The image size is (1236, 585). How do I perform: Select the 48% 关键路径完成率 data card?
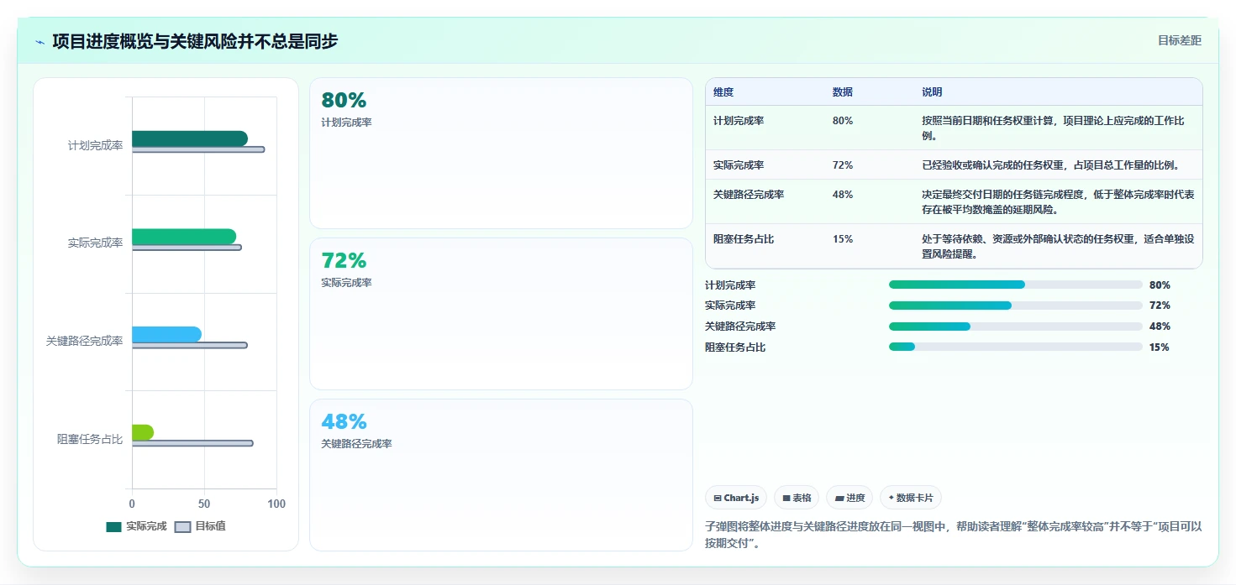[x=501, y=475]
